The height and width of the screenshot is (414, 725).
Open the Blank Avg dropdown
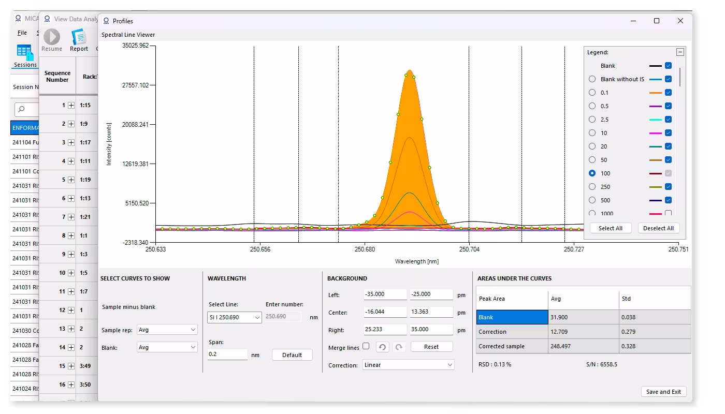(x=167, y=347)
